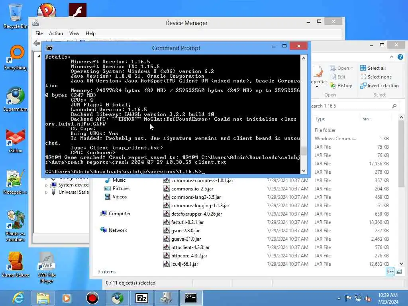The height and width of the screenshot is (306, 408).
Task: Open the network tray icon
Action: [x=358, y=298]
